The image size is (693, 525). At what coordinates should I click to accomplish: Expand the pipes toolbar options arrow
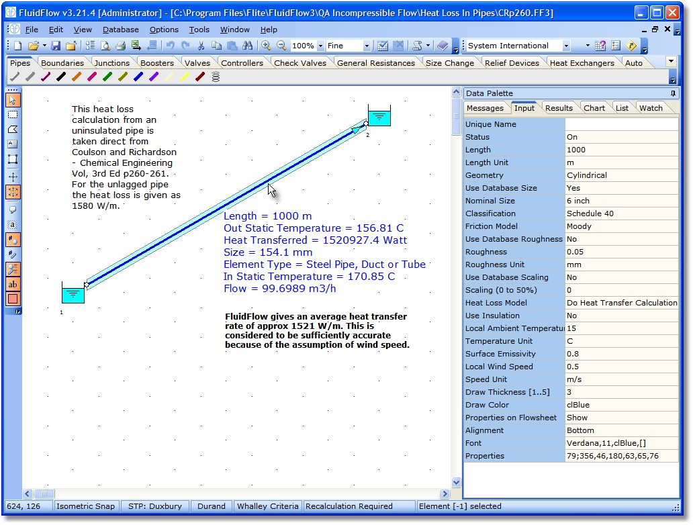(x=673, y=80)
